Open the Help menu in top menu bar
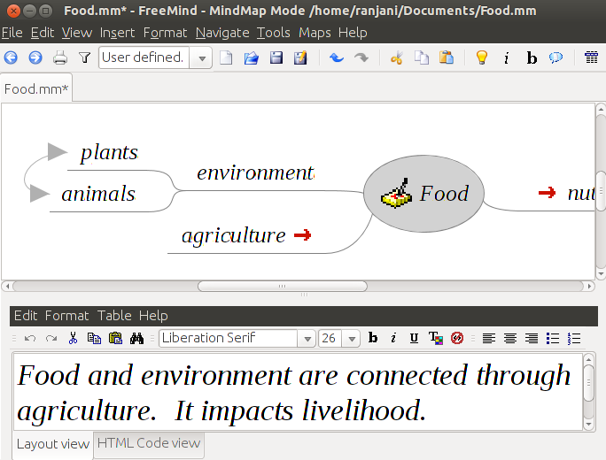The image size is (606, 460). 353,33
